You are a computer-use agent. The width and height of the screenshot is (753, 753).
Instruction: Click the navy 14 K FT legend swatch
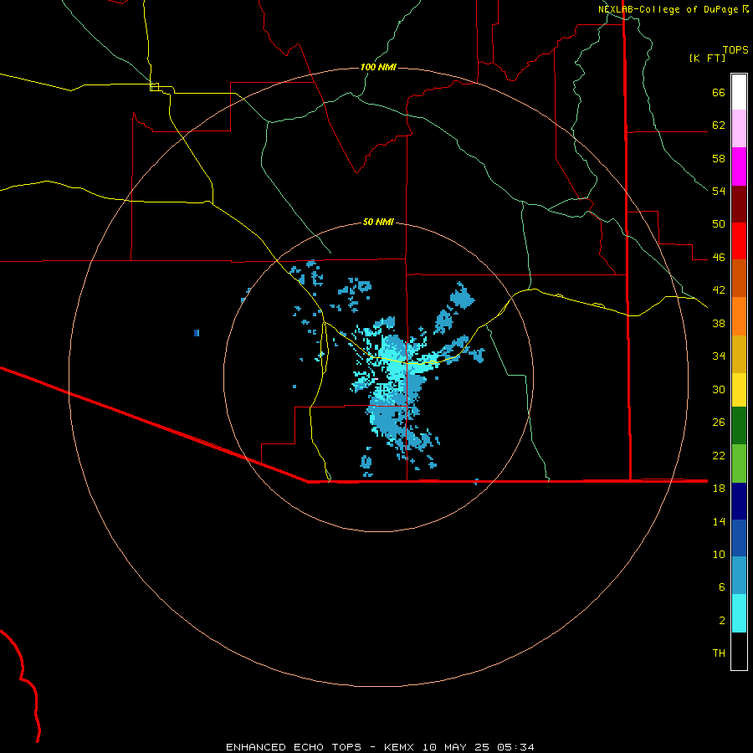[739, 501]
